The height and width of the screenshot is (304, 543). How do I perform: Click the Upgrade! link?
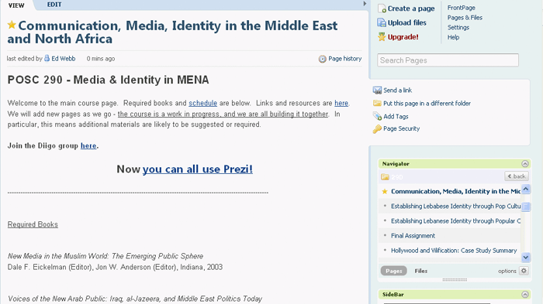(x=403, y=37)
